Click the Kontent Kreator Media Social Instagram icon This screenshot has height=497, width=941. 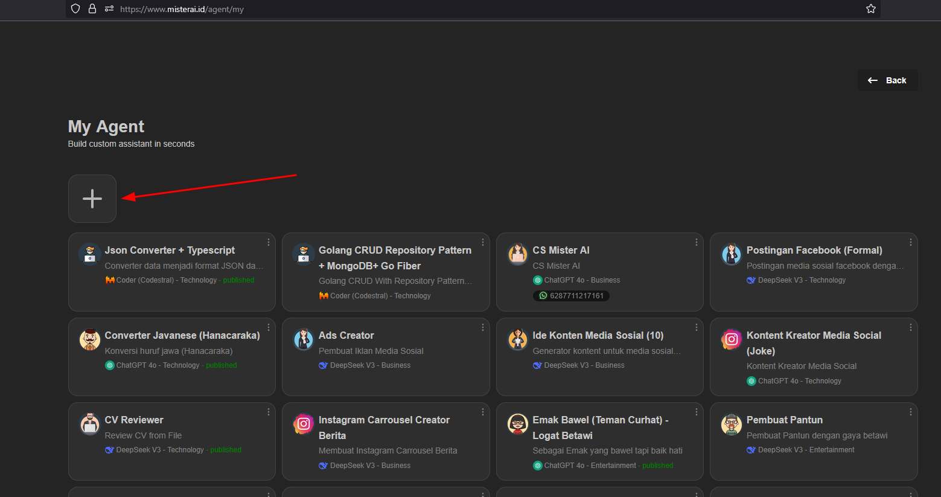(x=732, y=339)
